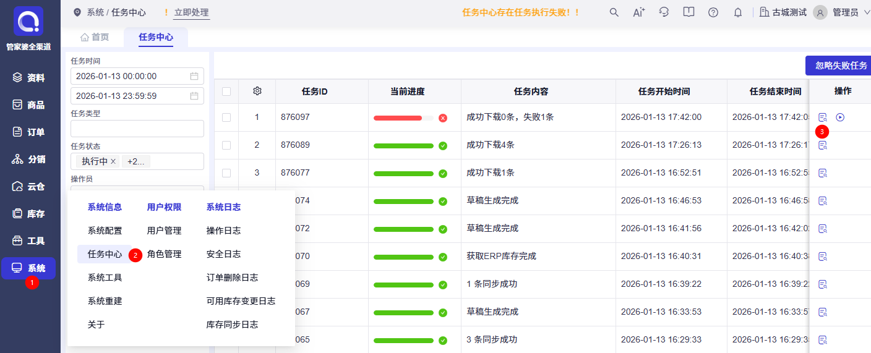Image resolution: width=871 pixels, height=353 pixels.
Task: Open 分销 in the sidebar
Action: tap(29, 159)
